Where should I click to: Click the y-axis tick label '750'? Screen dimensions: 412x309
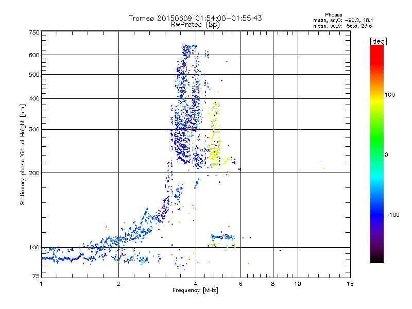[34, 32]
